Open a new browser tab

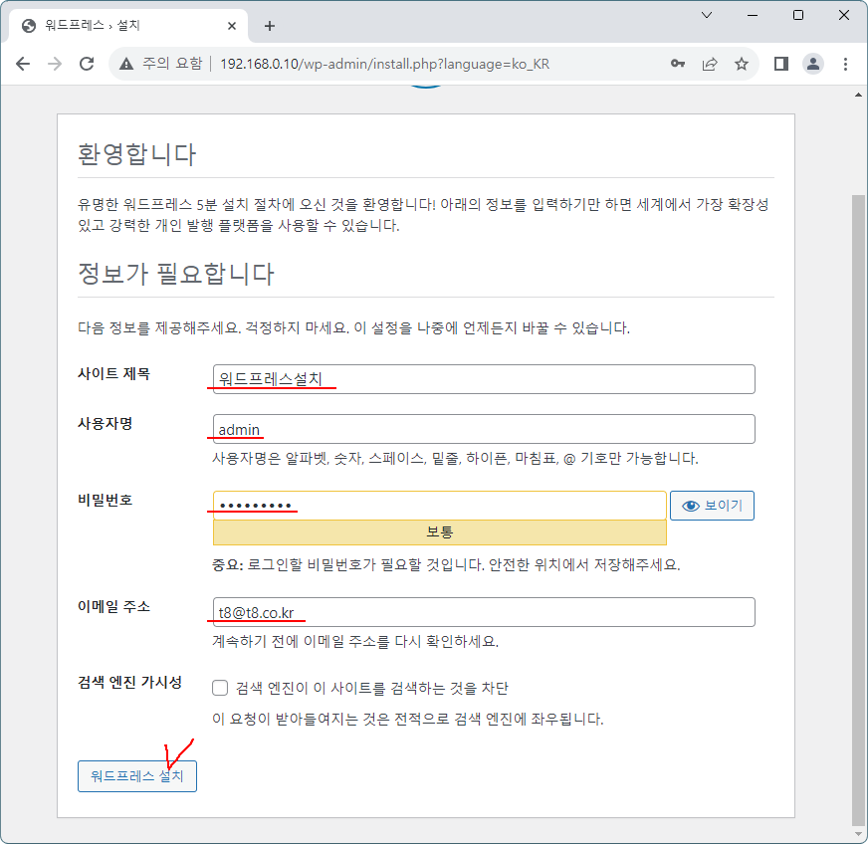pyautogui.click(x=270, y=26)
